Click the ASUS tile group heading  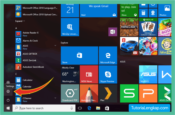click(123, 62)
